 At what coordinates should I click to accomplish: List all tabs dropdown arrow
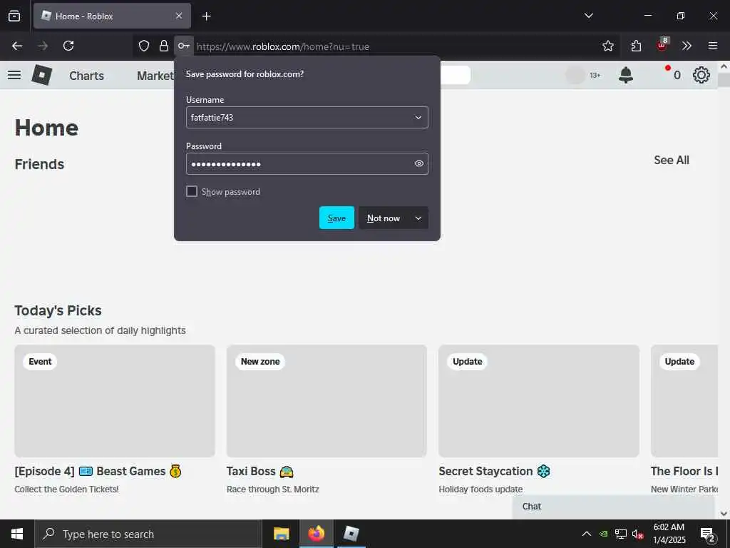pos(588,16)
